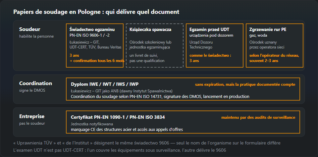Select 'Ośrodek szkoleniowy lub' line
Screen dimensions: 318x157
pos(150,42)
